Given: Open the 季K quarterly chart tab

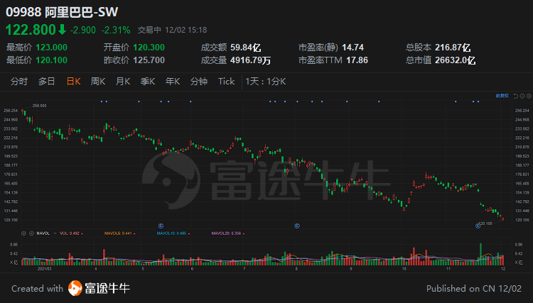Looking at the screenshot, I should [x=148, y=82].
